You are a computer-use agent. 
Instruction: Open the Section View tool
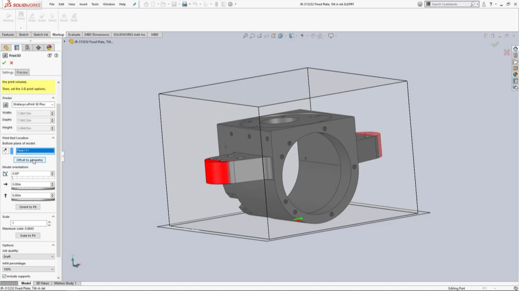tap(273, 36)
